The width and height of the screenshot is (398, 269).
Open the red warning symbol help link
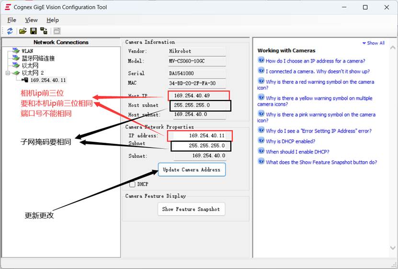[316, 85]
